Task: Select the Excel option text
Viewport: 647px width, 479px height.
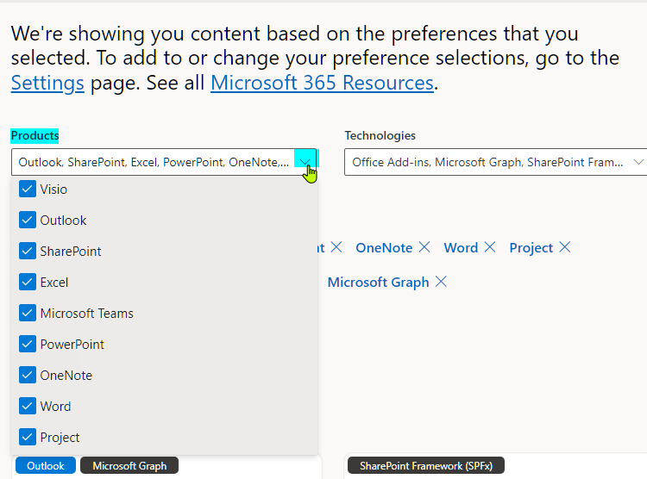Action: (x=54, y=283)
